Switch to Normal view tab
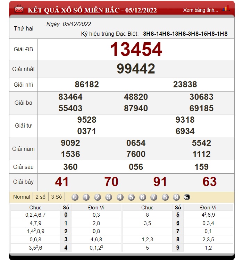This screenshot has width=243, height=260. tap(22, 197)
